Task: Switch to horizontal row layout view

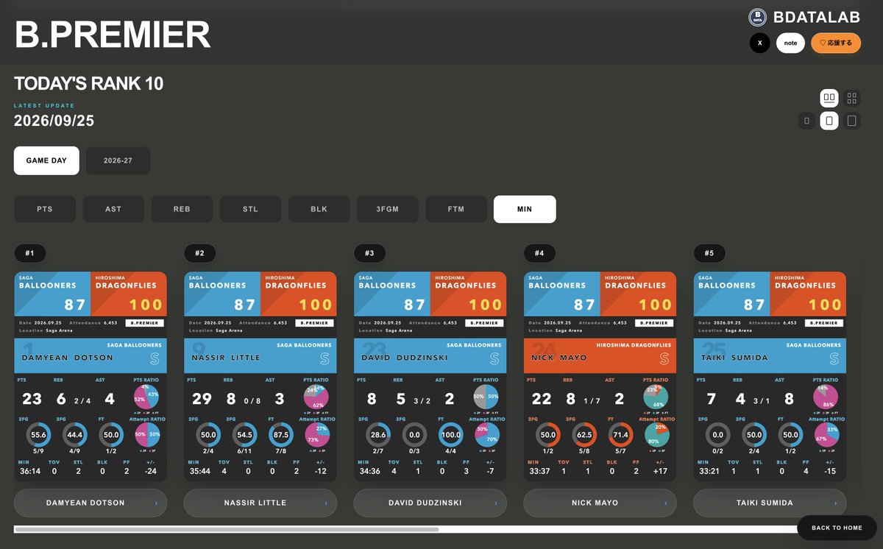Action: tap(829, 97)
